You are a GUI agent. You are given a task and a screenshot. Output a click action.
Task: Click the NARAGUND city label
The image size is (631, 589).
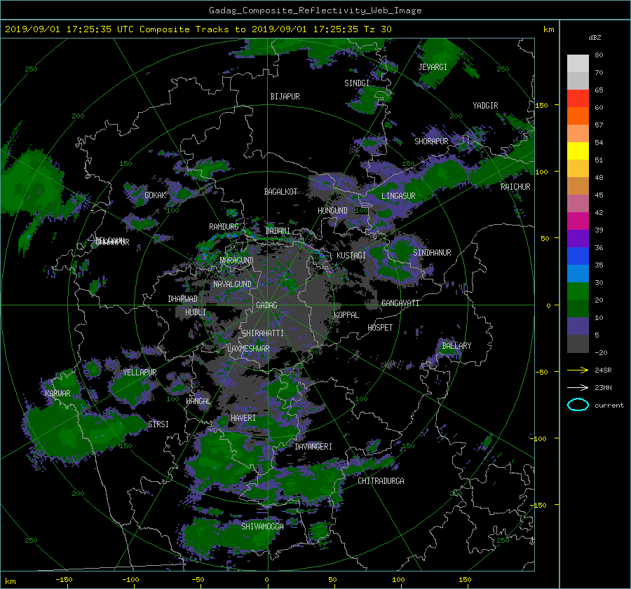coord(237,261)
